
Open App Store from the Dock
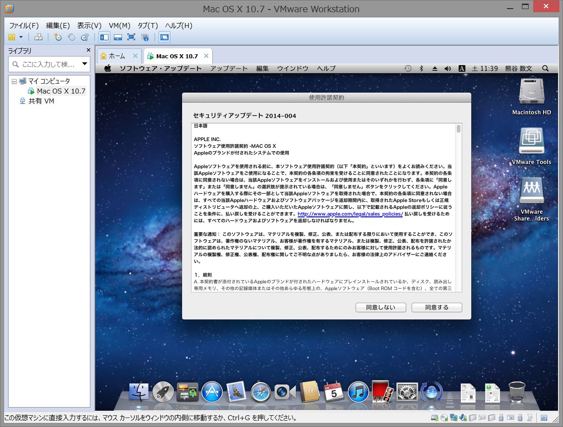[212, 392]
